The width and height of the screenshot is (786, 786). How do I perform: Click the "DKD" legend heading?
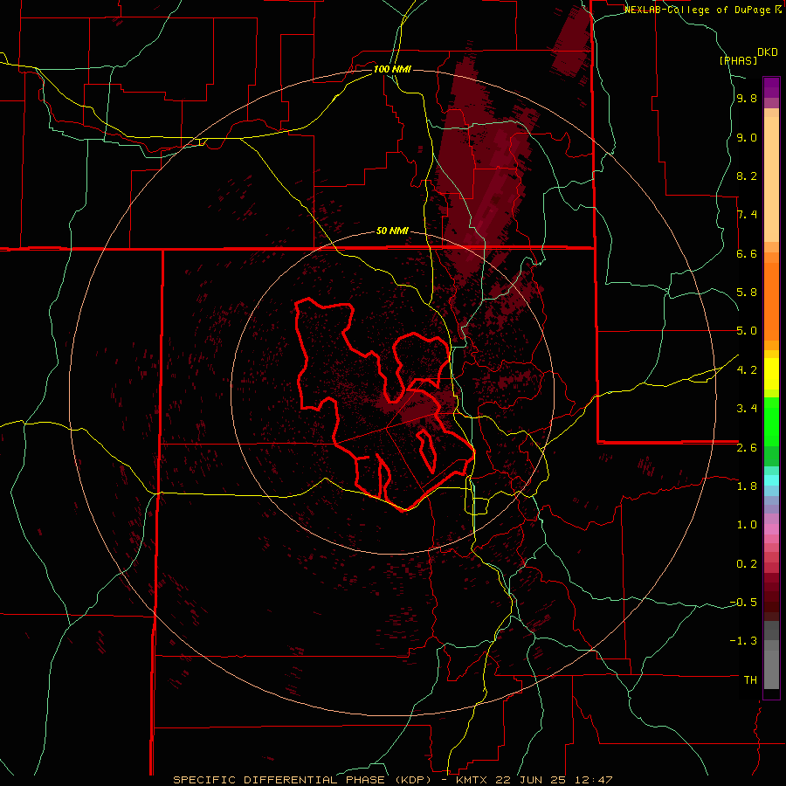[x=768, y=52]
